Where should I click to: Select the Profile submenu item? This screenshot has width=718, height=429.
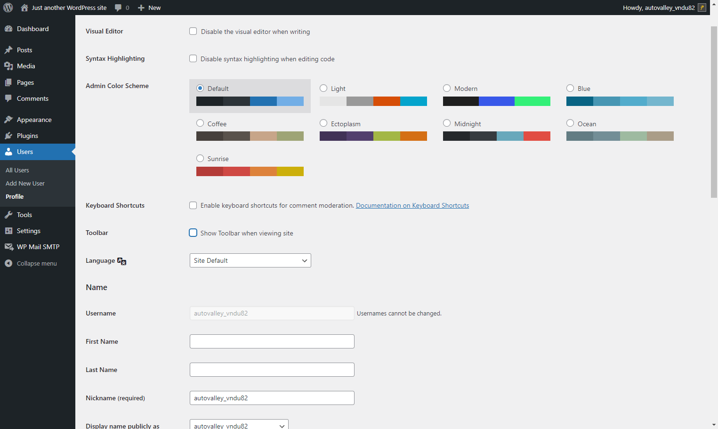pos(15,196)
